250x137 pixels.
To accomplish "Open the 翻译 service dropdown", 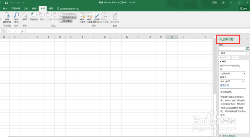I will tap(248, 53).
